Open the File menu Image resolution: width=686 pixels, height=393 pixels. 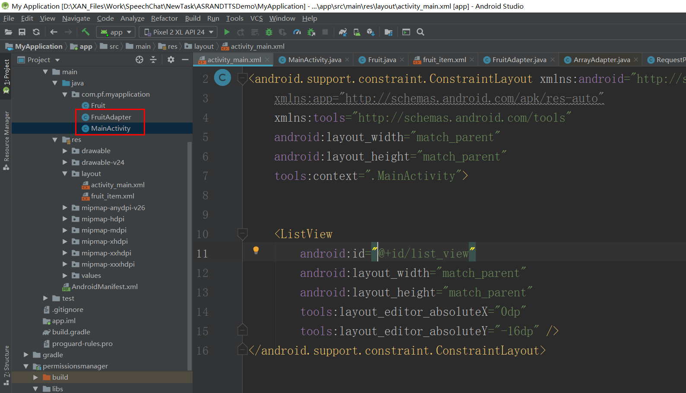click(x=9, y=18)
